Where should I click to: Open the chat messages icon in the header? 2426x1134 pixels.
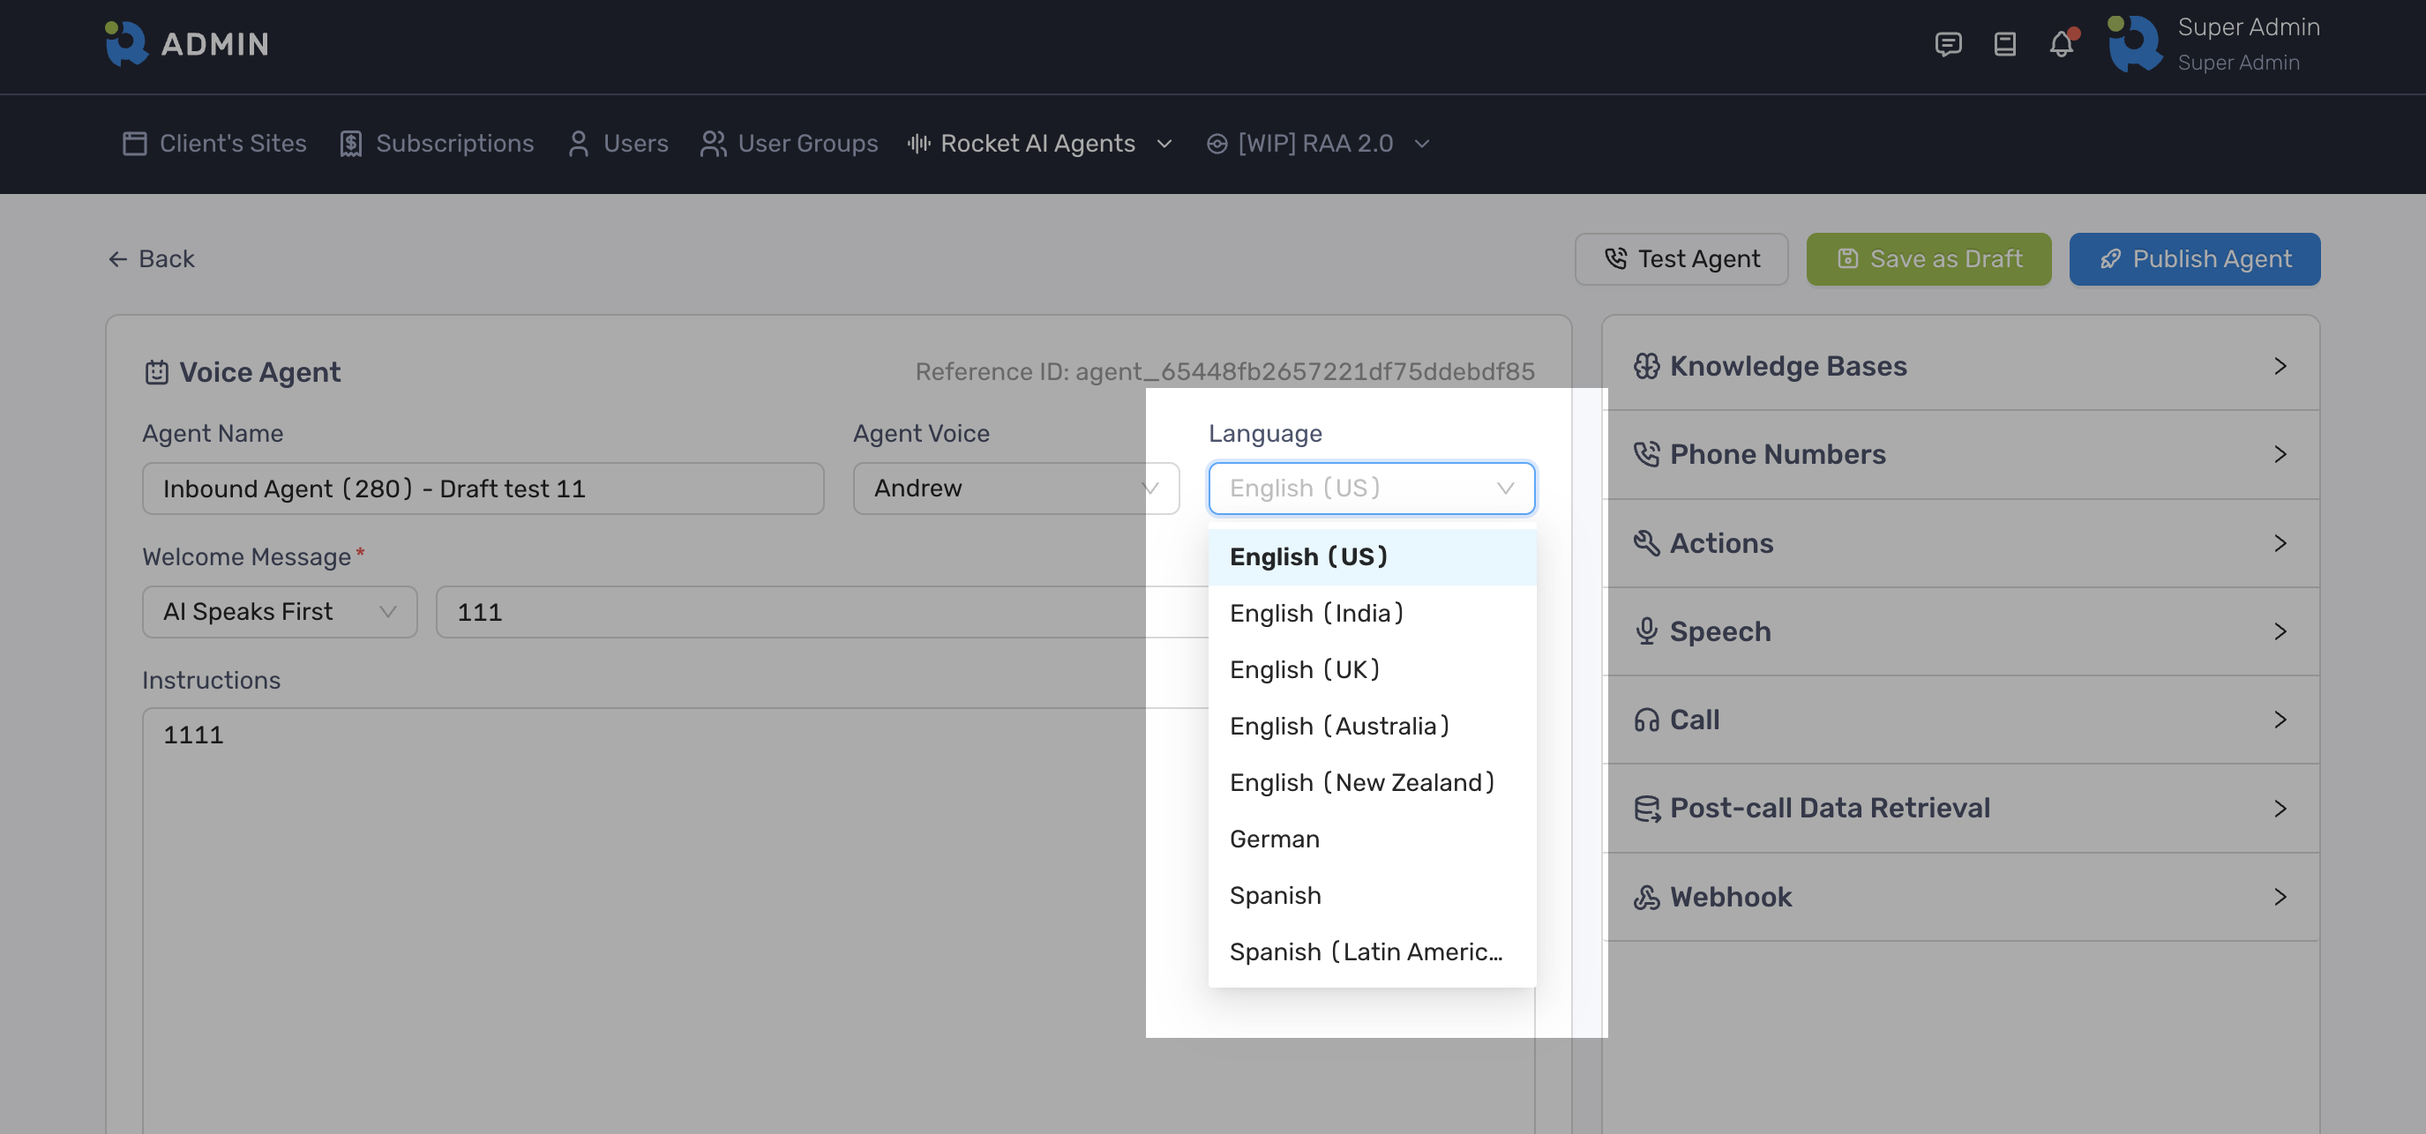1949,43
